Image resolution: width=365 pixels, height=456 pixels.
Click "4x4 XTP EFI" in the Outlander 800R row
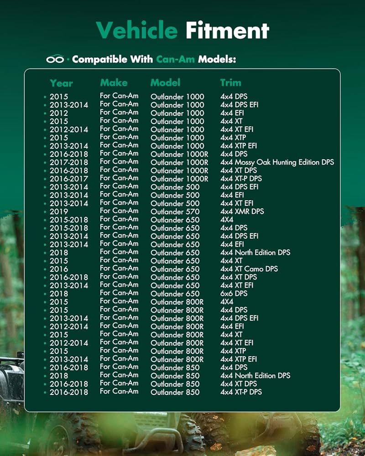click(x=239, y=359)
